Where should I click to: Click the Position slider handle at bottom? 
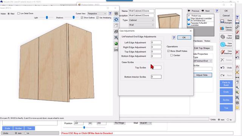(84, 127)
